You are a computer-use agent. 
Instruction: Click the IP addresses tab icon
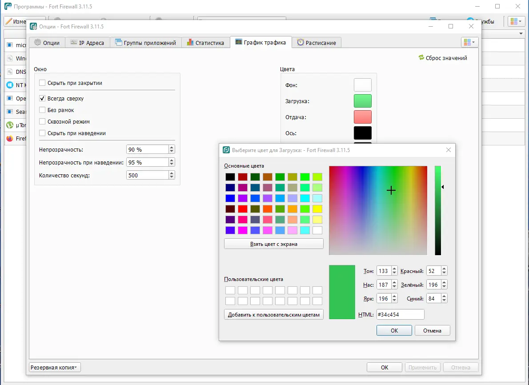[x=73, y=43]
